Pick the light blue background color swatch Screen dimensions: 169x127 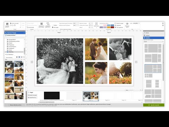click(109, 25)
